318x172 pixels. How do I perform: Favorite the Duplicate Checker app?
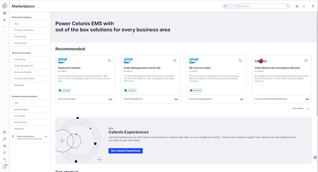coord(109,61)
